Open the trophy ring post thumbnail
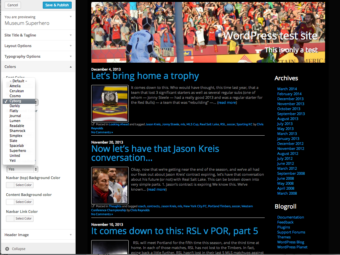This screenshot has width=340, height=255. 110,103
